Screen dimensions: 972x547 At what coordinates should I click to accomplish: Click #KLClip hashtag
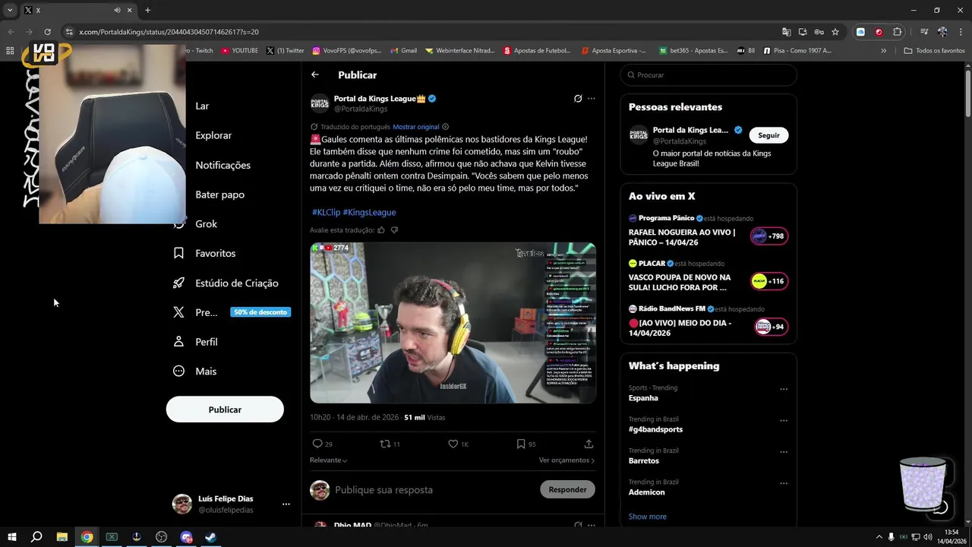click(x=326, y=213)
